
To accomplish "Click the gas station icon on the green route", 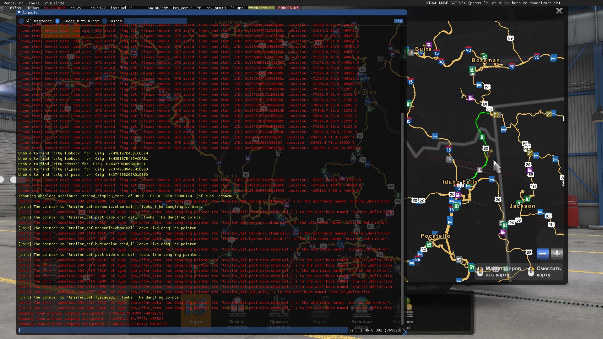I will click(x=482, y=137).
